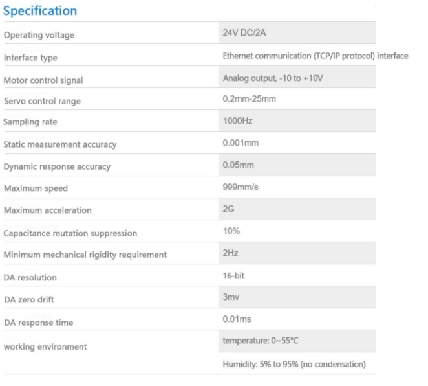Select the Interface type label
This screenshot has height=386, width=428.
tap(30, 58)
